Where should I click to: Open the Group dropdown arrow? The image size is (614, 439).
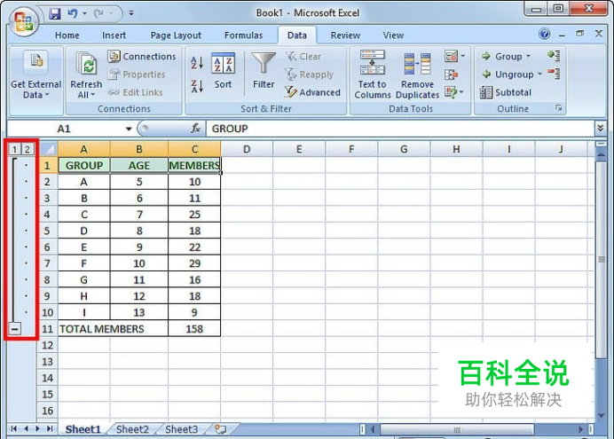[528, 57]
